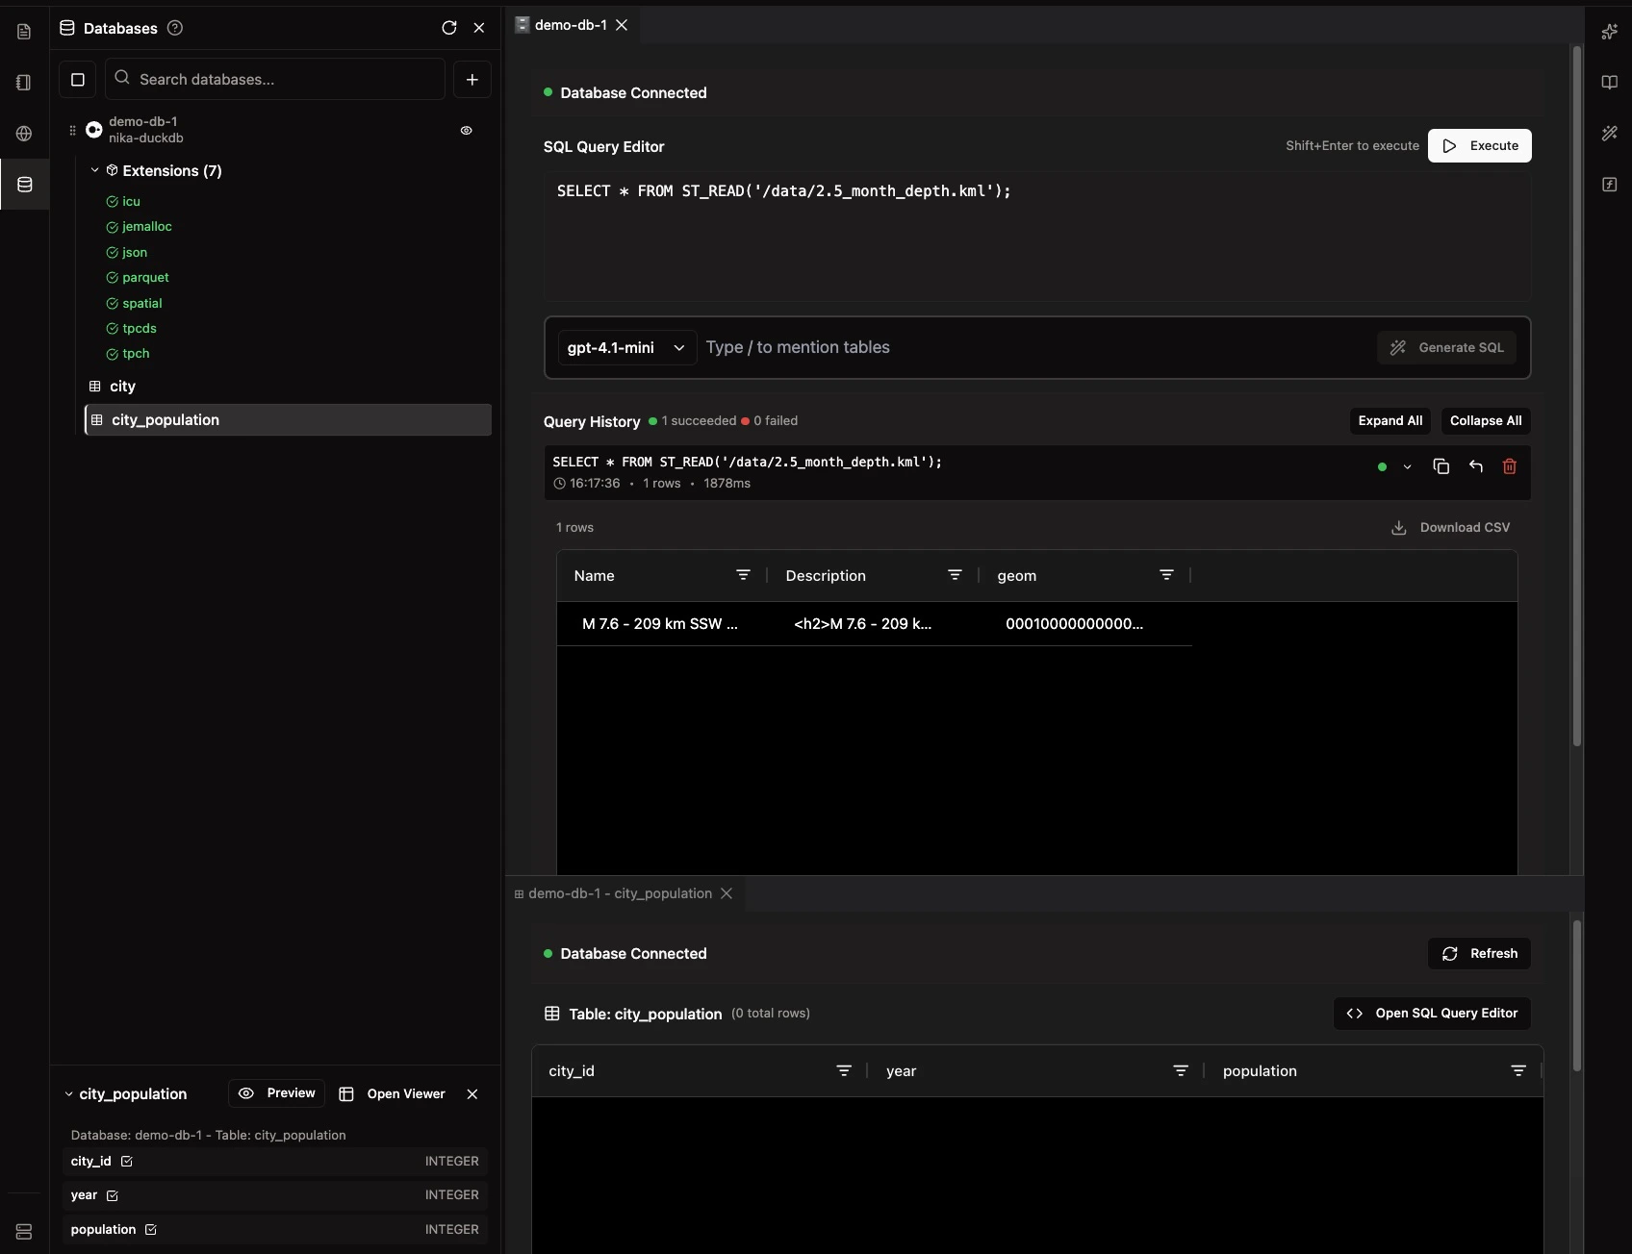Viewport: 1632px width, 1254px height.
Task: Click the function icon on right sidebar
Action: click(x=1611, y=184)
